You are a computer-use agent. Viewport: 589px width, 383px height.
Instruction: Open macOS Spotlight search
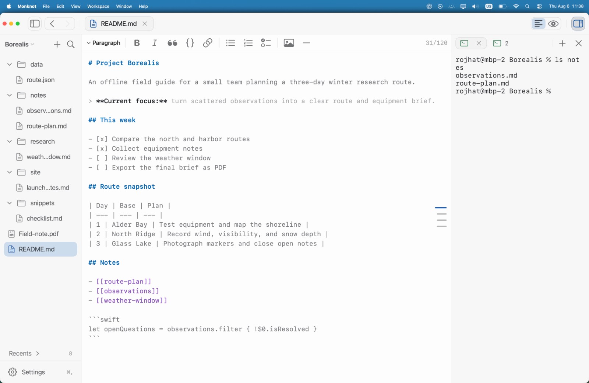527,6
